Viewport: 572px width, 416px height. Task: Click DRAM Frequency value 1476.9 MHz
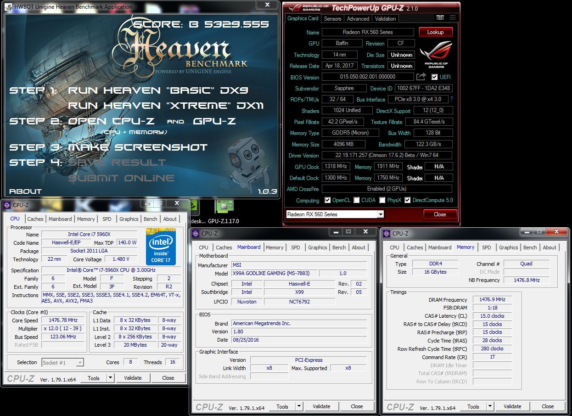[x=492, y=300]
